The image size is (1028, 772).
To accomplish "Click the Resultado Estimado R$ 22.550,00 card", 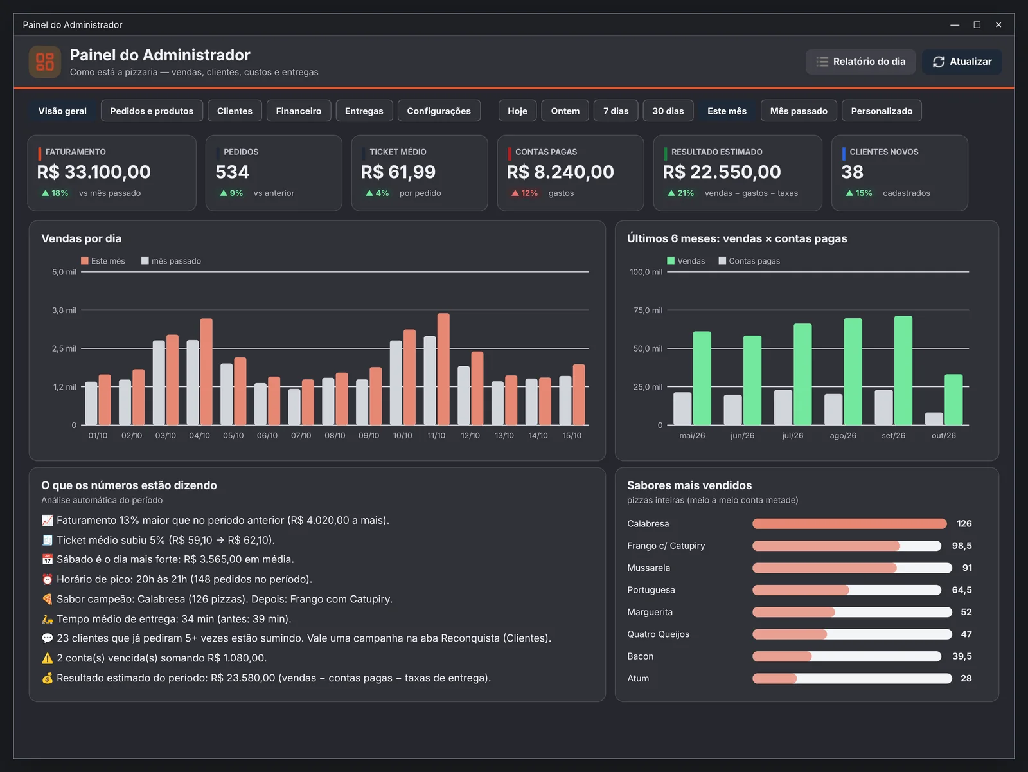I will tap(738, 173).
